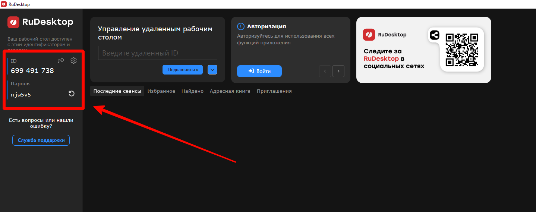536x212 pixels.
Task: Click the red RuDesktop logo in banner
Action: [x=369, y=35]
